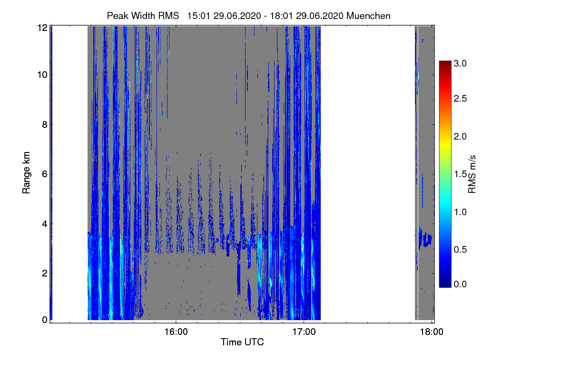The width and height of the screenshot is (571, 380).
Task: Pick the dark blue bottom of the colorbar
Action: 445,284
